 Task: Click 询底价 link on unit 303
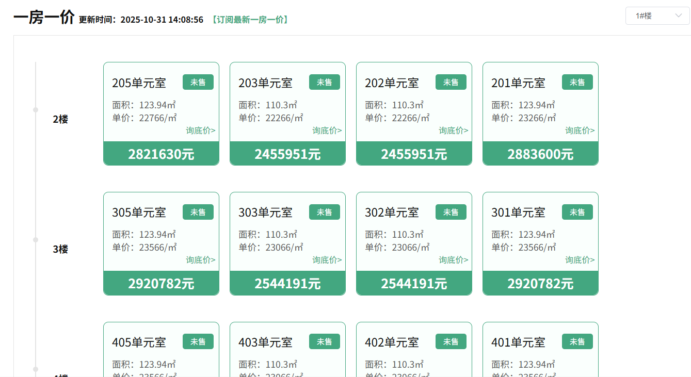(x=327, y=260)
